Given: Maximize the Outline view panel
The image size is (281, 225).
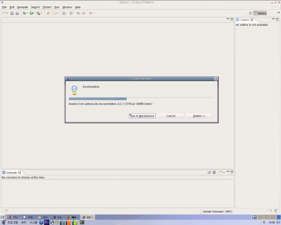Looking at the screenshot, I should pyautogui.click(x=277, y=19).
